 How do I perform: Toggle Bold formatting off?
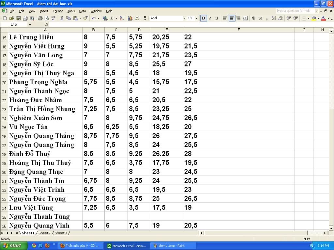204,18
